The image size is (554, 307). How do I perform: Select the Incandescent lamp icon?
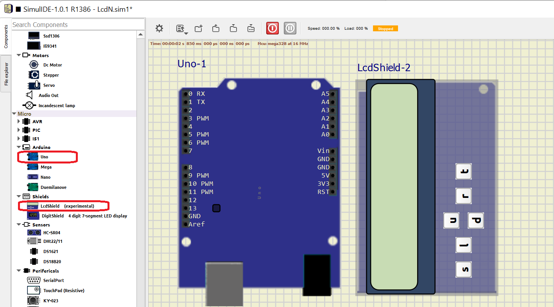point(29,105)
